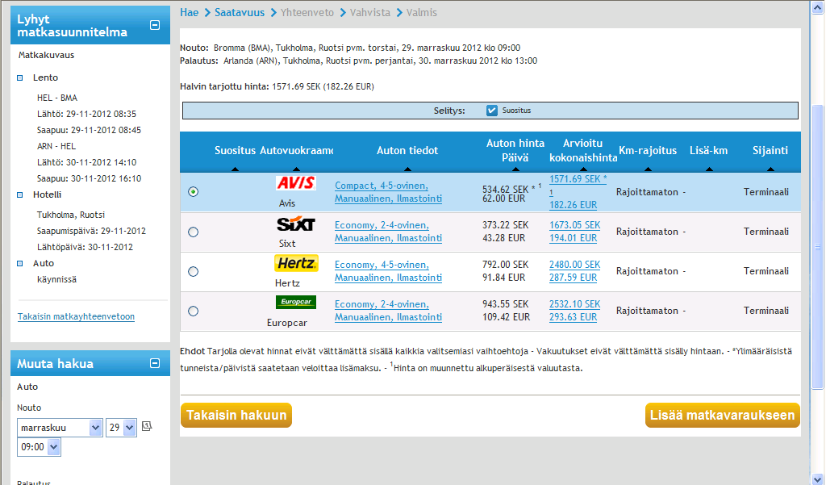This screenshot has height=485, width=826.
Task: Select the Sixt car radio button
Action: 194,232
